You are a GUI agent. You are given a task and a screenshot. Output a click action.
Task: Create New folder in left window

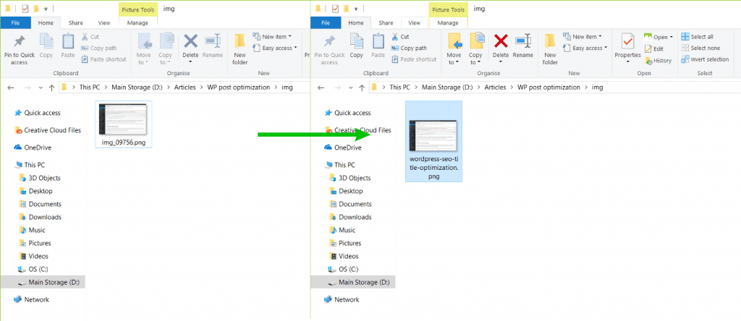pyautogui.click(x=240, y=50)
